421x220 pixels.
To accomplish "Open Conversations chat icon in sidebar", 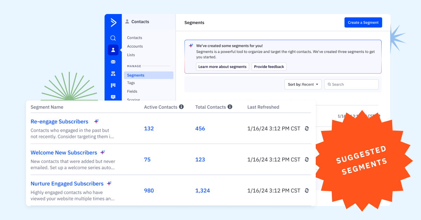I will [113, 97].
